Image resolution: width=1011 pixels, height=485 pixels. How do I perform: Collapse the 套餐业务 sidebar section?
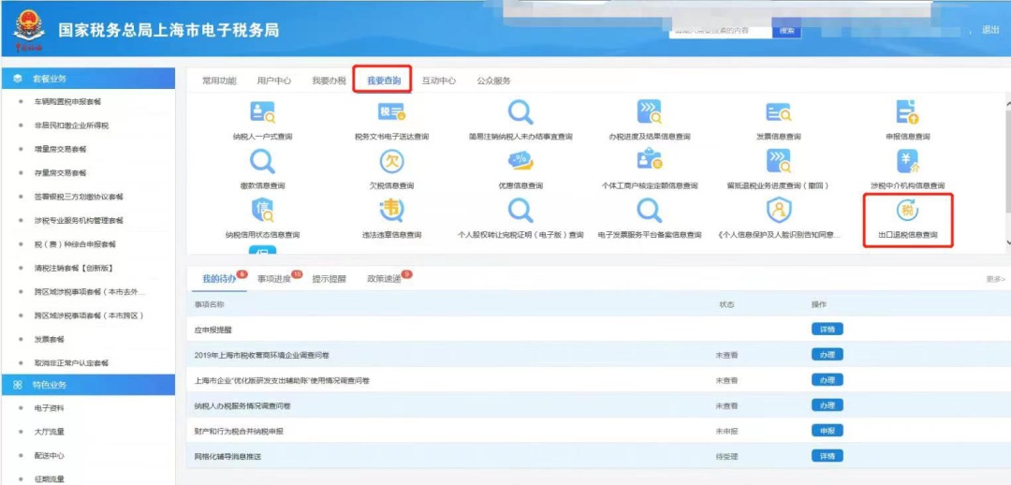click(87, 79)
